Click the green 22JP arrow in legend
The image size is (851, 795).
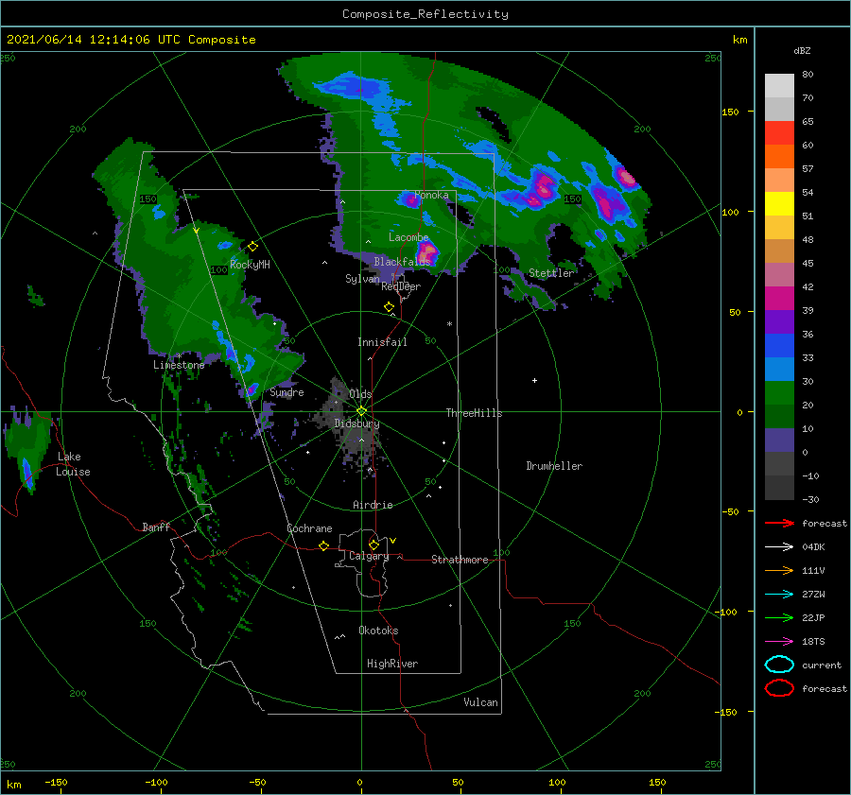click(x=779, y=617)
